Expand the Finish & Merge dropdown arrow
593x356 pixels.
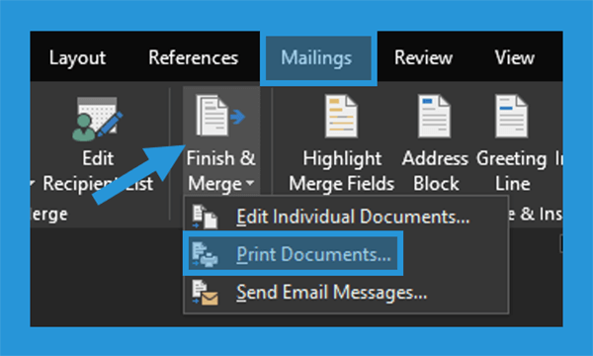[250, 184]
